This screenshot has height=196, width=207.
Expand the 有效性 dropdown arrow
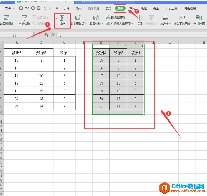[170, 24]
